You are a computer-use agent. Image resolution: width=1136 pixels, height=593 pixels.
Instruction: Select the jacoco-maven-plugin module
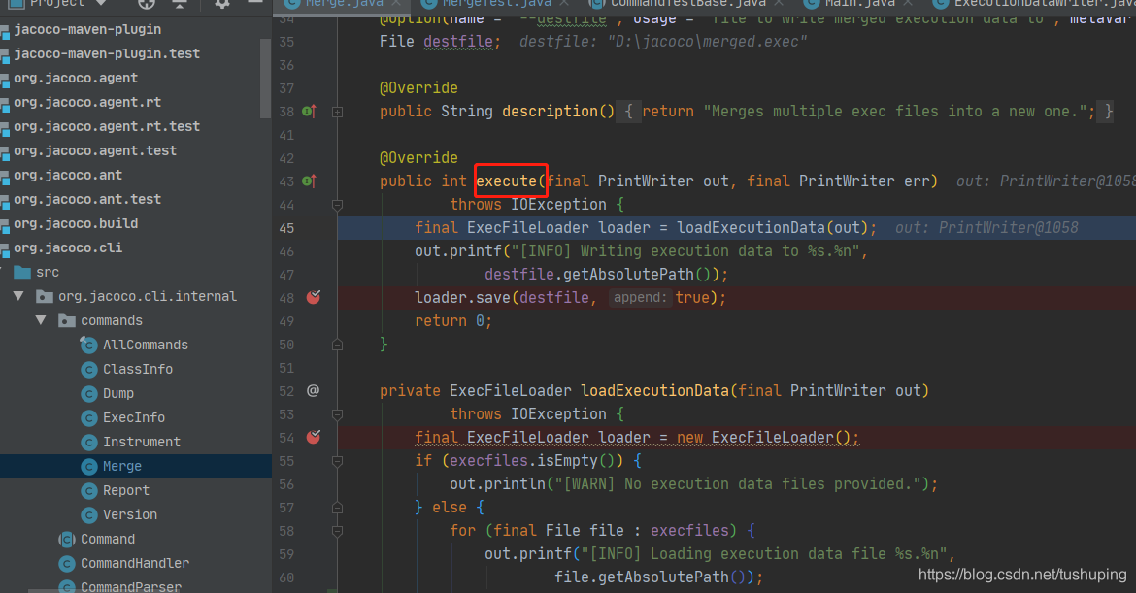click(x=87, y=30)
